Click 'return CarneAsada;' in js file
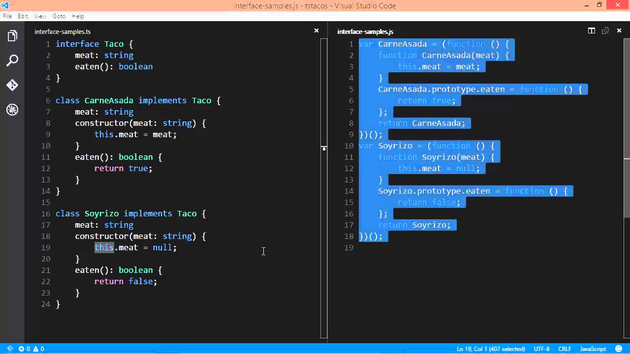Image resolution: width=630 pixels, height=354 pixels. [421, 123]
